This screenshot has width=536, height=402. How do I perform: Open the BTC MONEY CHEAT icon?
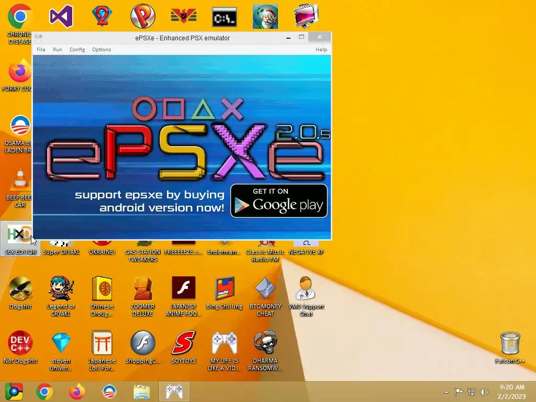coord(265,289)
